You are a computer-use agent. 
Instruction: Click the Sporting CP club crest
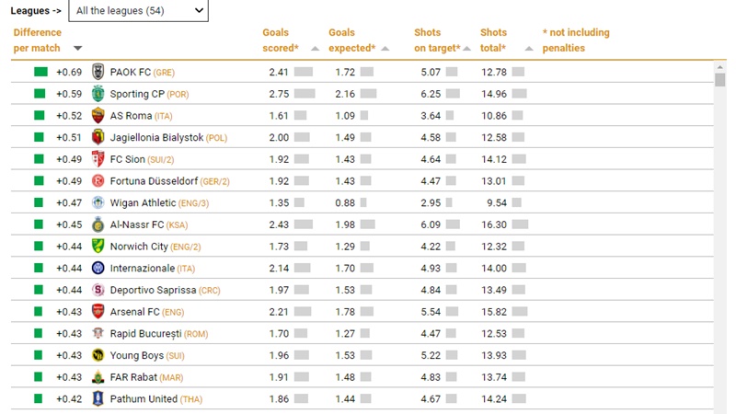[98, 94]
